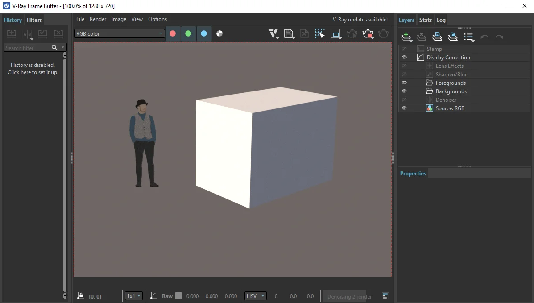534x303 pixels.
Task: Open the RGB color channel dropdown
Action: (119, 33)
